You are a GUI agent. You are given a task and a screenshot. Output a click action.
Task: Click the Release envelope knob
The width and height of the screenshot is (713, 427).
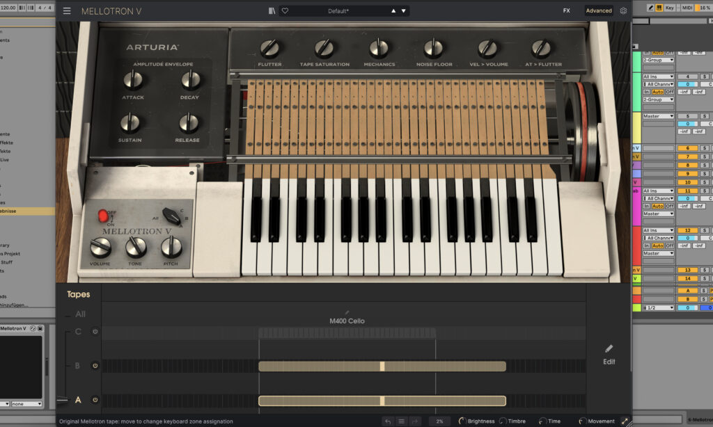pyautogui.click(x=188, y=122)
